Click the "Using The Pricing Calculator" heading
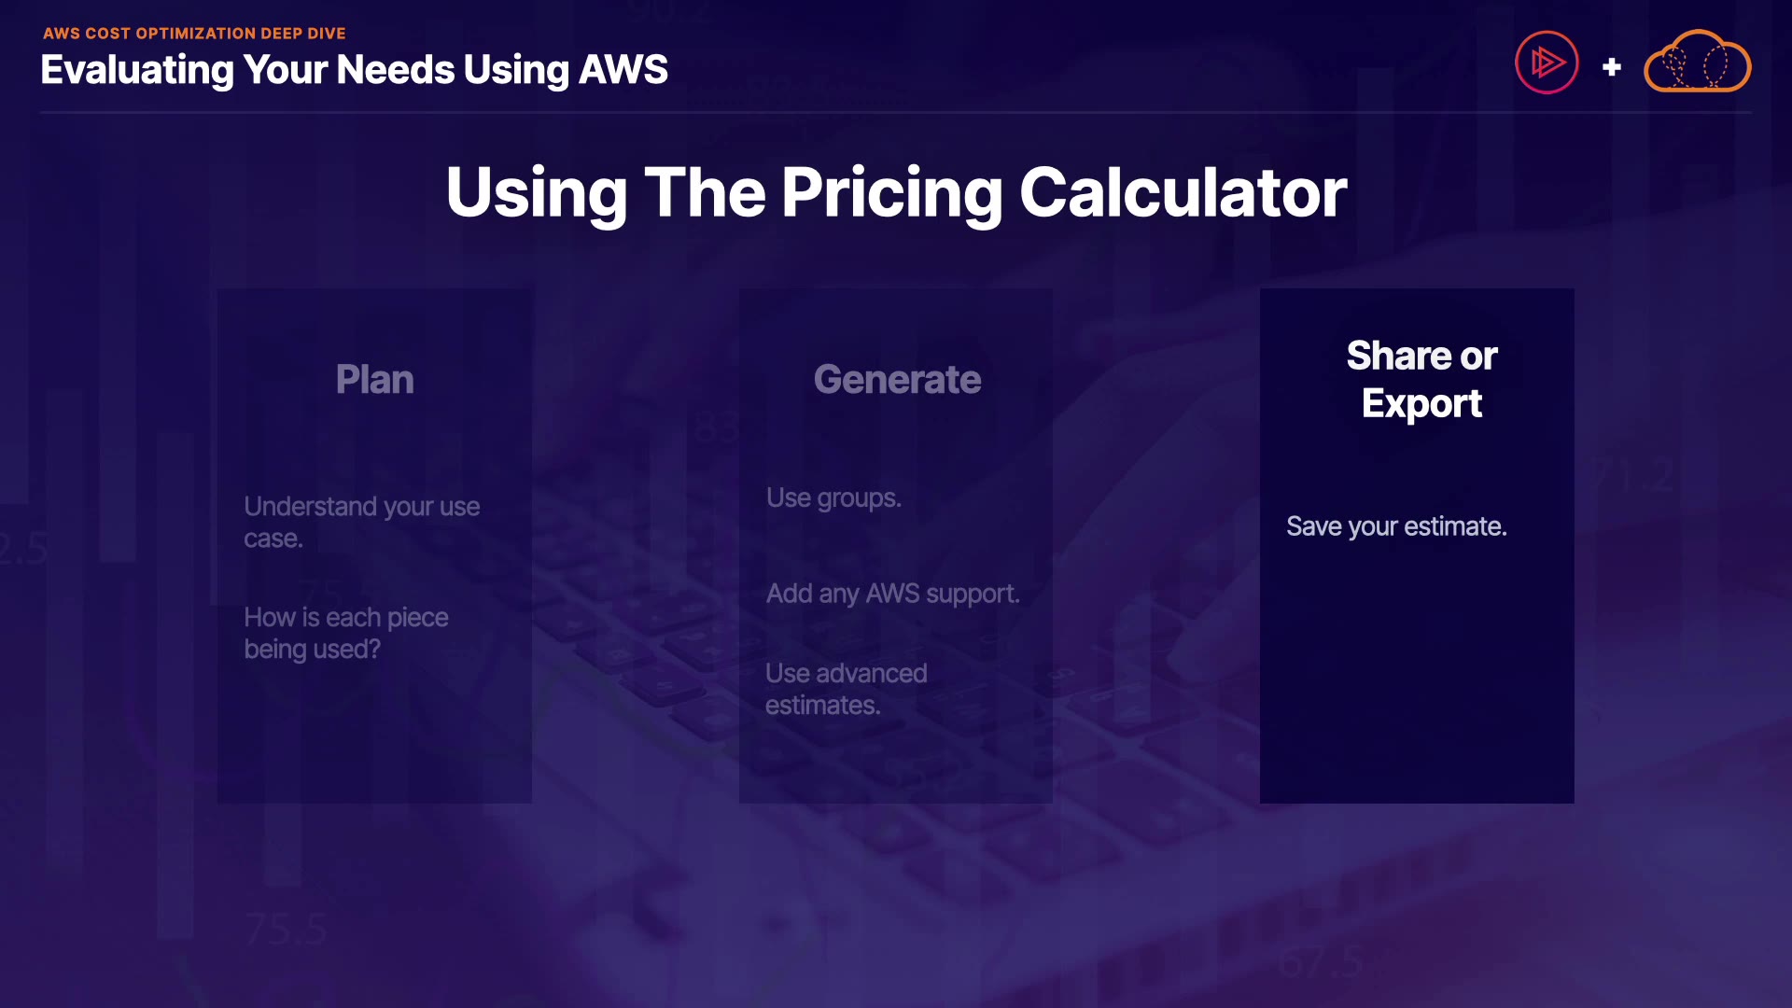1792x1008 pixels. coord(896,193)
